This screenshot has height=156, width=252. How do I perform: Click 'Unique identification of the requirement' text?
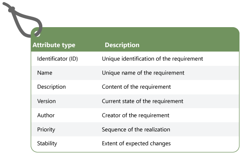point(152,59)
